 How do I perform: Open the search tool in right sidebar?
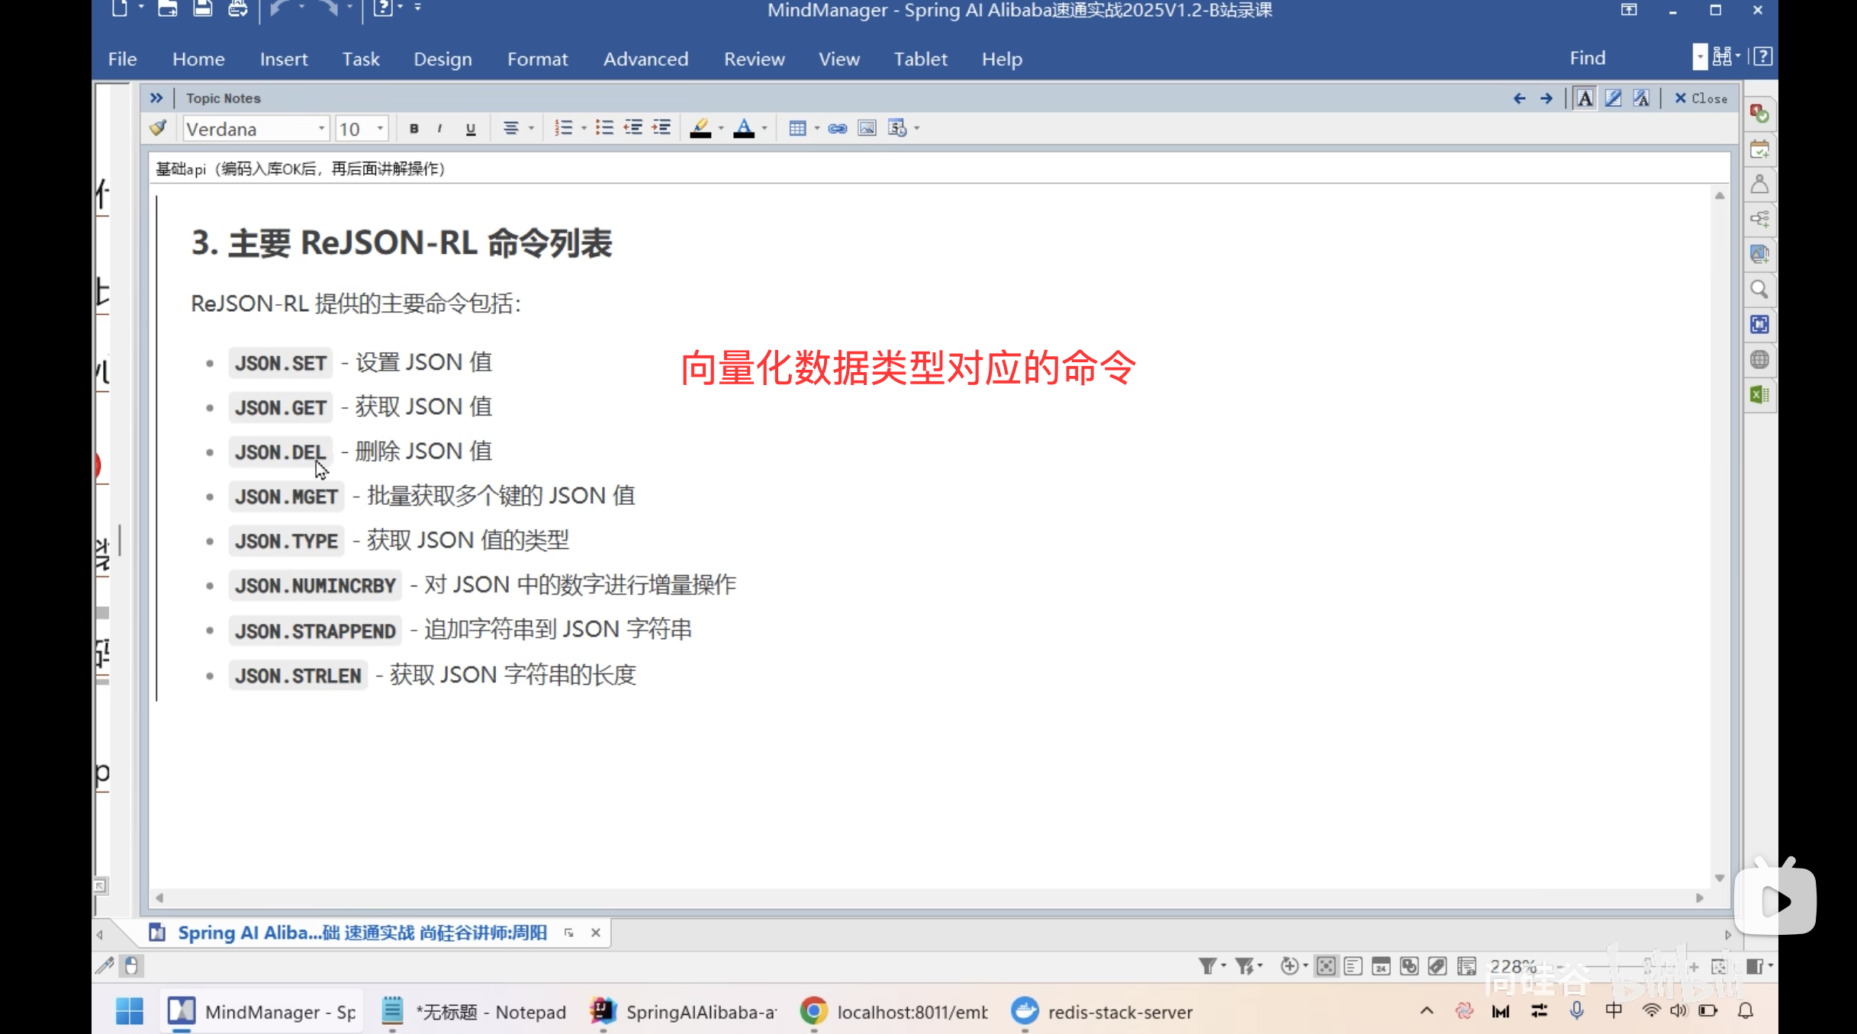[x=1760, y=289]
